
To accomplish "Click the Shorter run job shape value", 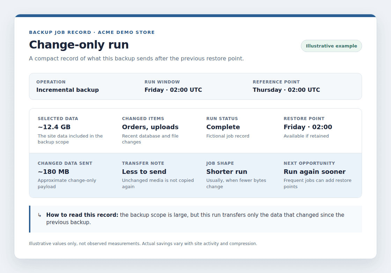I will coord(227,171).
